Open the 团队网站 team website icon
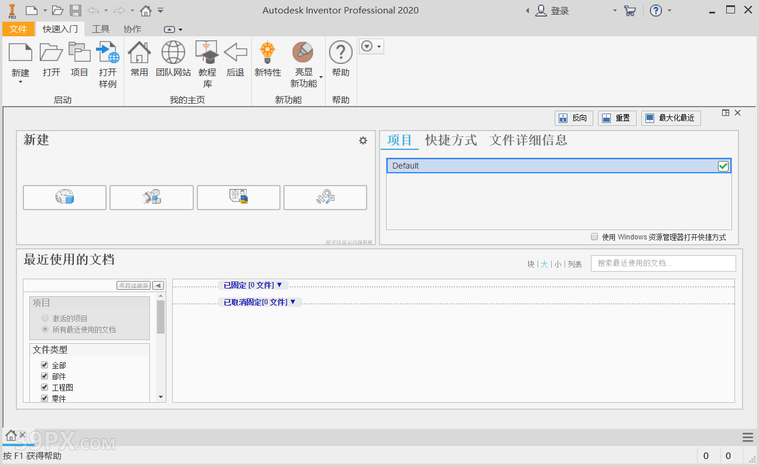Screen dimensions: 759x466 point(173,53)
